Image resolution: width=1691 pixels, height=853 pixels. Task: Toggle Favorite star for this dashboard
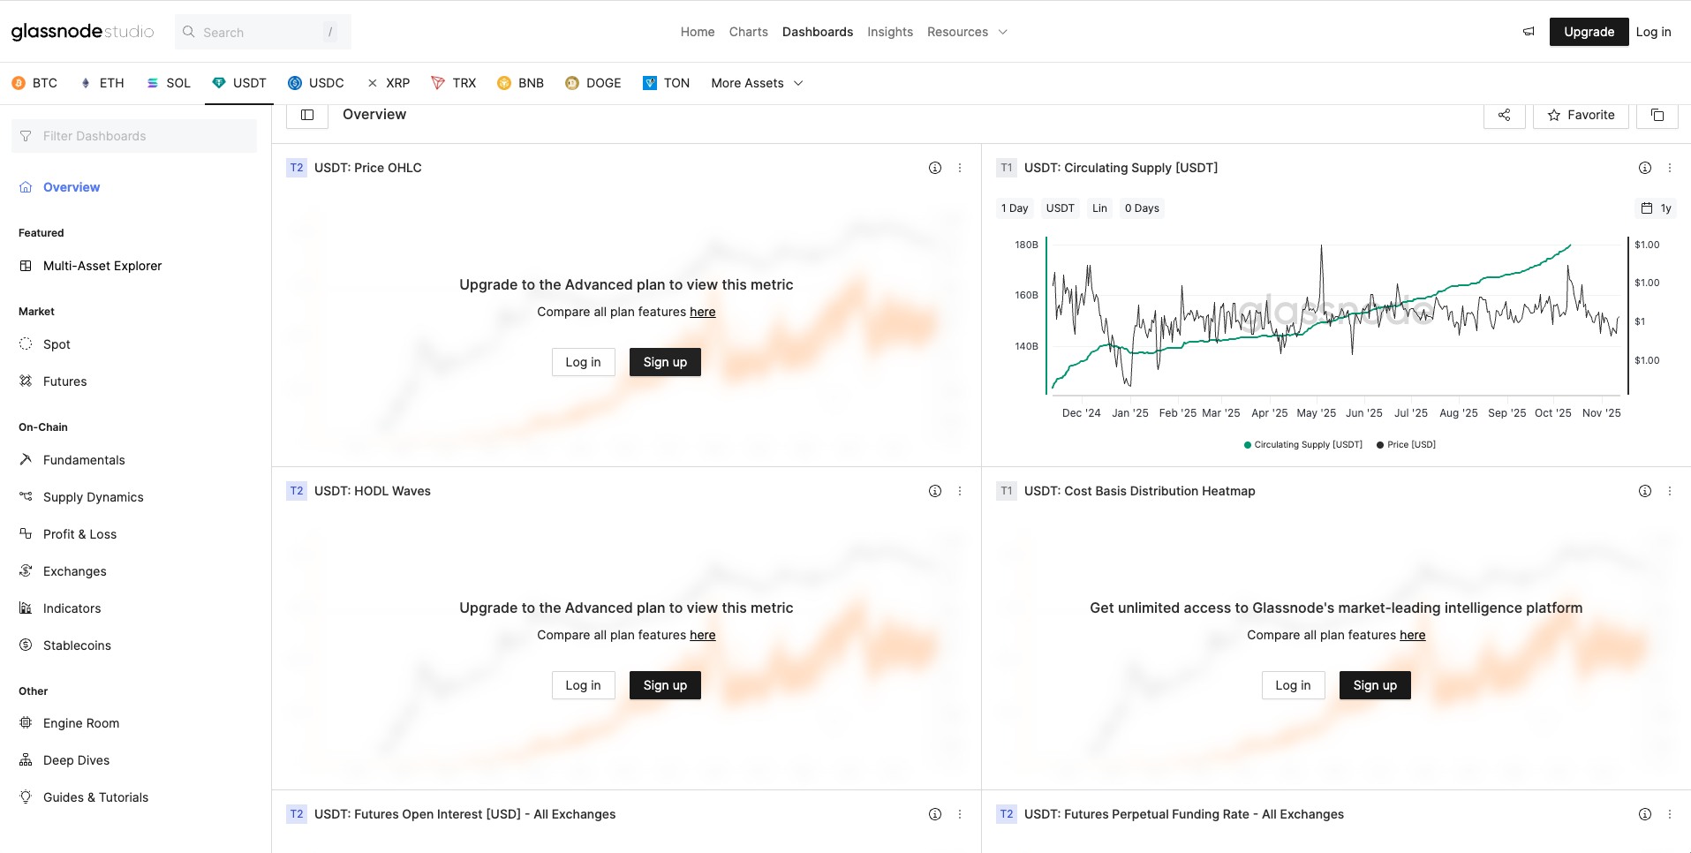click(1581, 115)
